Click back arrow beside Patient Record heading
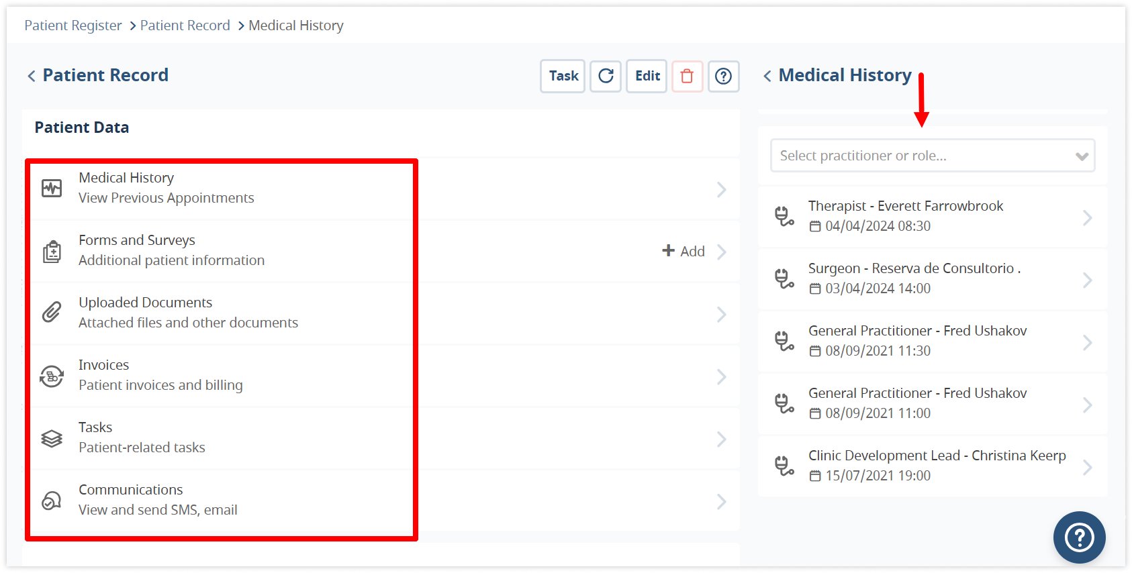The height and width of the screenshot is (573, 1132). click(x=31, y=76)
